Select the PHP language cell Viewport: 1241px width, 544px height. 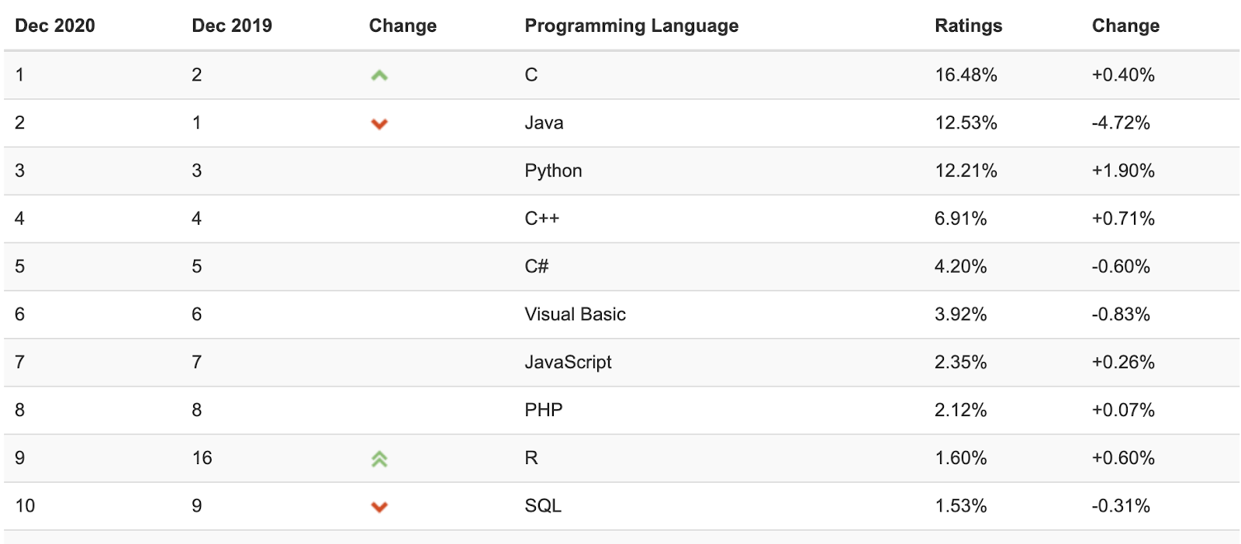pyautogui.click(x=543, y=410)
